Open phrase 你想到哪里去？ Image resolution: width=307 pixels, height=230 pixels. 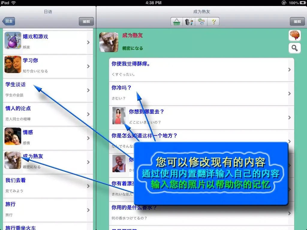(201, 117)
